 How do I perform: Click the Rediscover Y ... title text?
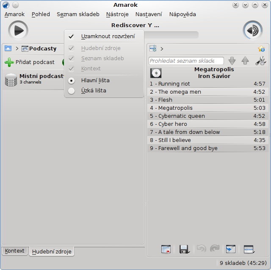(135, 25)
